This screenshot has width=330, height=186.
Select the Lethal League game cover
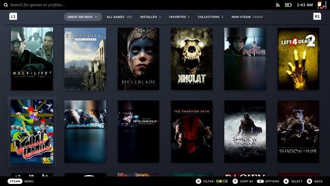pos(32,132)
